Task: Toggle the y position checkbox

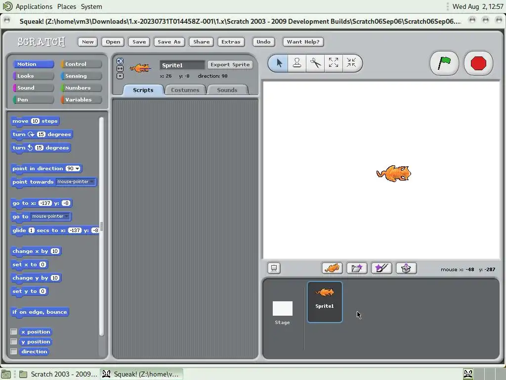Action: pyautogui.click(x=13, y=341)
